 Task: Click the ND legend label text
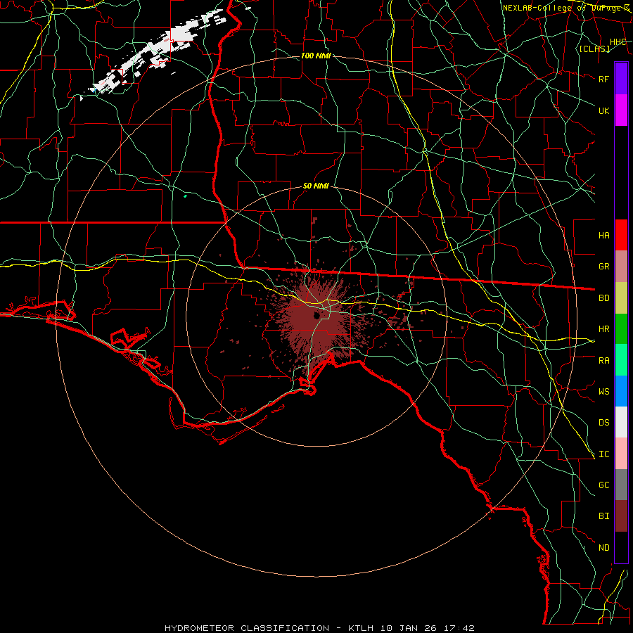tap(604, 548)
